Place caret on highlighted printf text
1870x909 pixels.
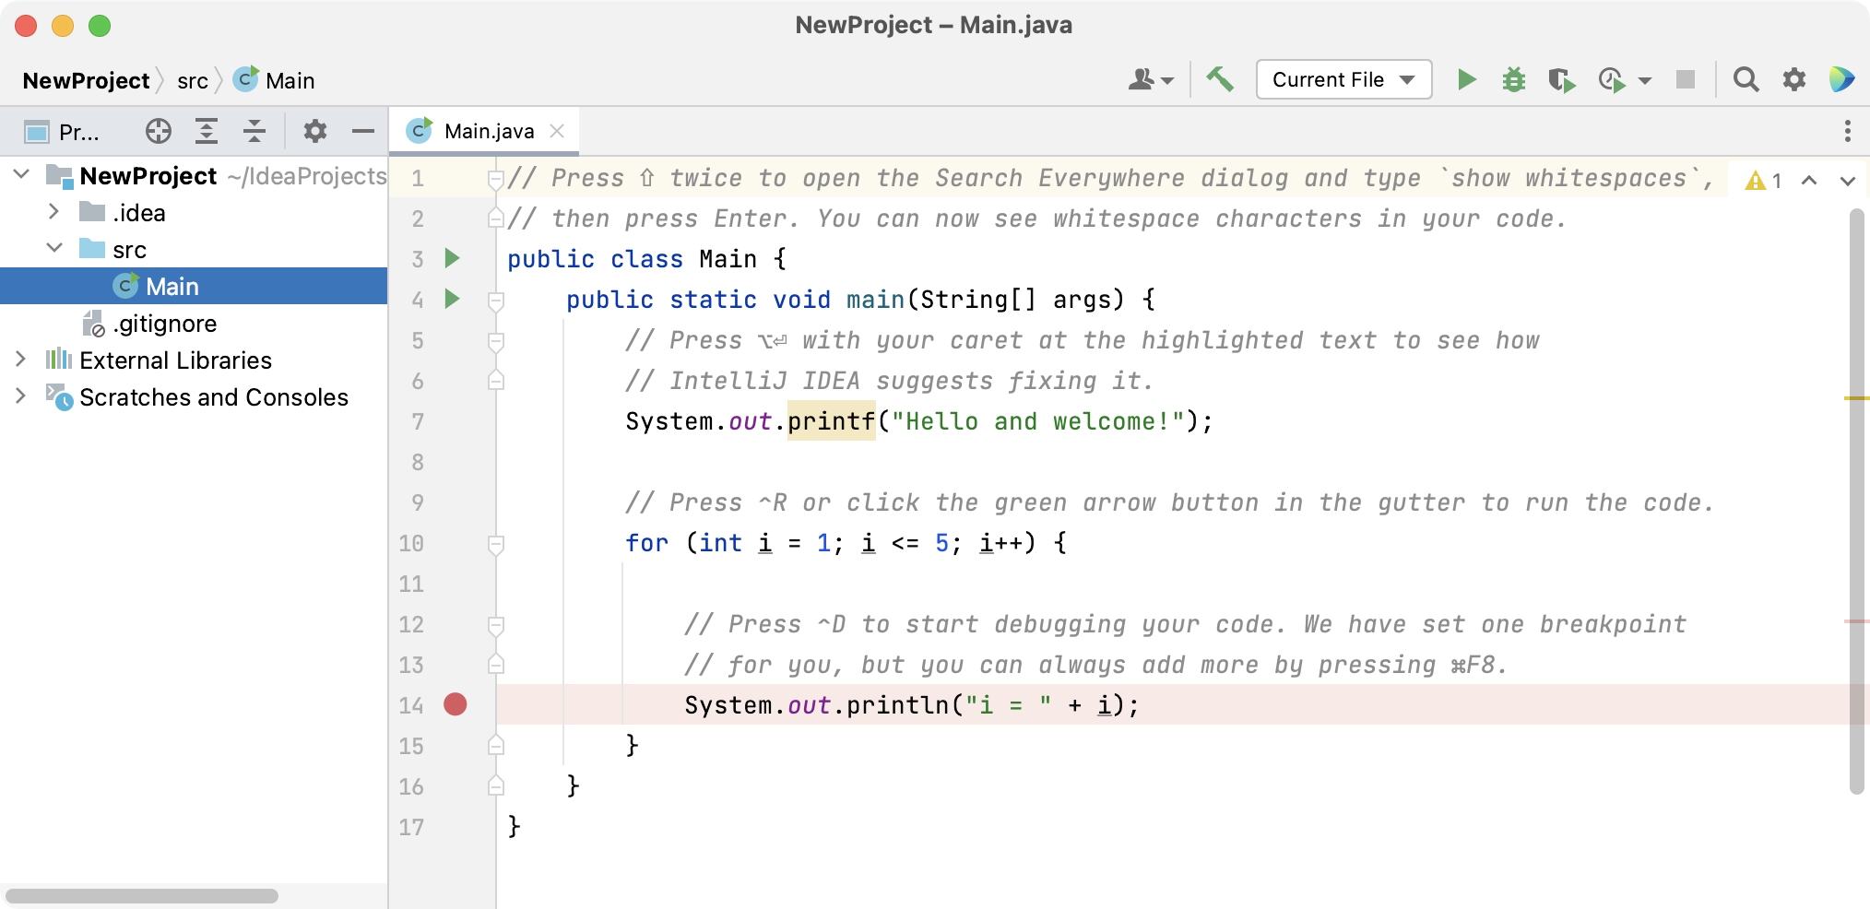point(831,421)
